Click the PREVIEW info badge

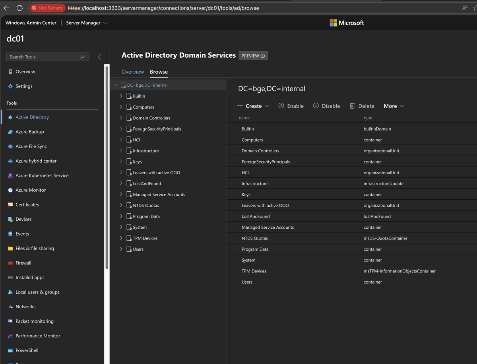tap(253, 56)
